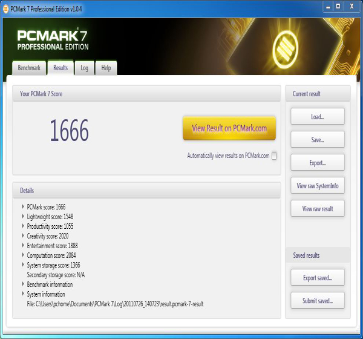Expand the Lightweight score: 1548 row
Screen dimensions: 363x339
pos(23,216)
